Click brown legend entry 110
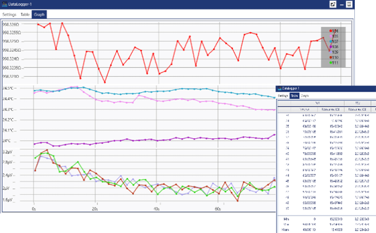376x233 pixels. [333, 57]
